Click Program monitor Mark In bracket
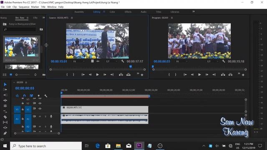This screenshot has width=267, height=150. [169, 75]
